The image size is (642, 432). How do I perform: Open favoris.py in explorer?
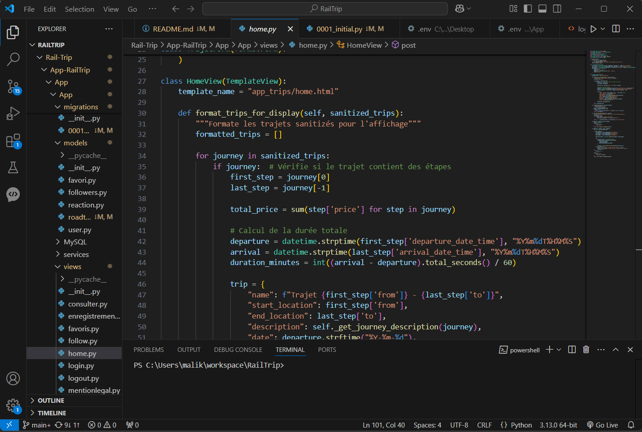click(83, 329)
